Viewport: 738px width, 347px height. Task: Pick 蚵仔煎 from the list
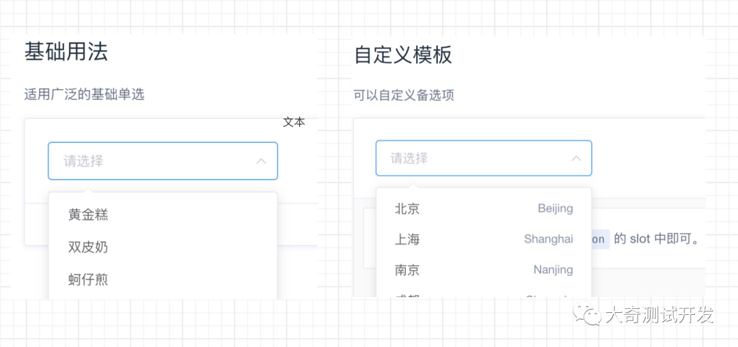pyautogui.click(x=163, y=280)
